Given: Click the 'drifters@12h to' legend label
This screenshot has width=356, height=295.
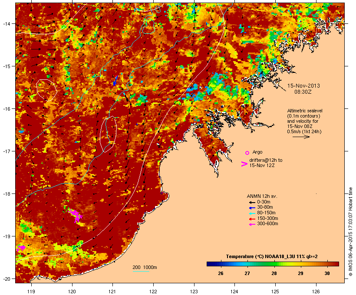Looking at the screenshot, I should [266, 160].
